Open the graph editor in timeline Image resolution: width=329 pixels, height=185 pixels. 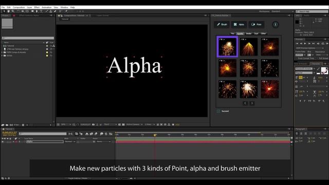click(111, 134)
